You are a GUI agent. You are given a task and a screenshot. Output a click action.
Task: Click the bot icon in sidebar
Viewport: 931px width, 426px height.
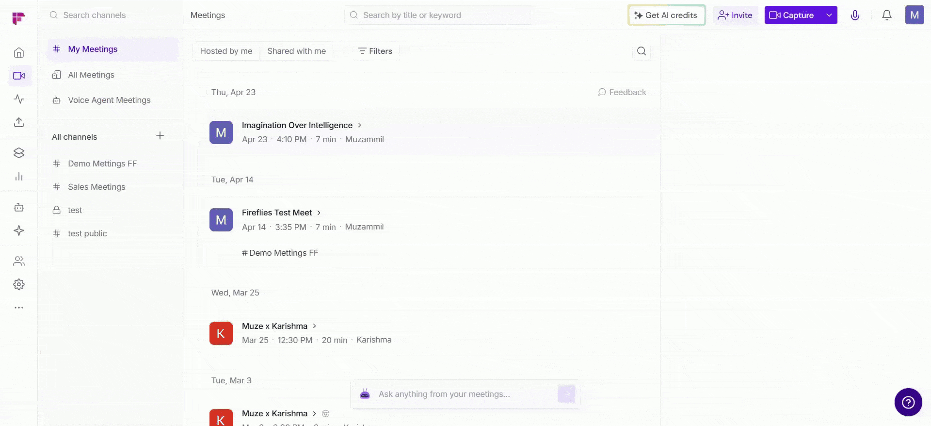tap(19, 207)
